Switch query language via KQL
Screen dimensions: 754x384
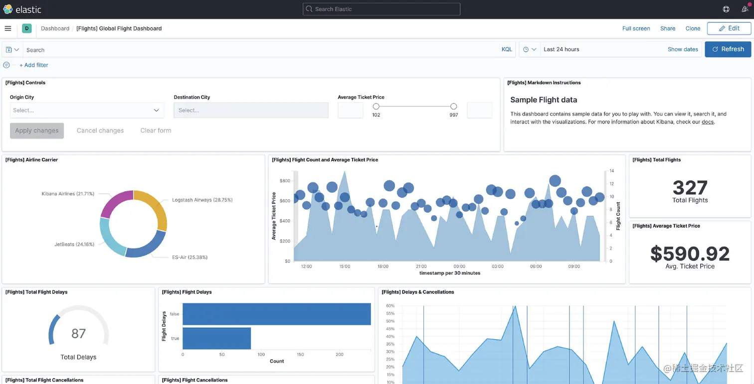(507, 49)
